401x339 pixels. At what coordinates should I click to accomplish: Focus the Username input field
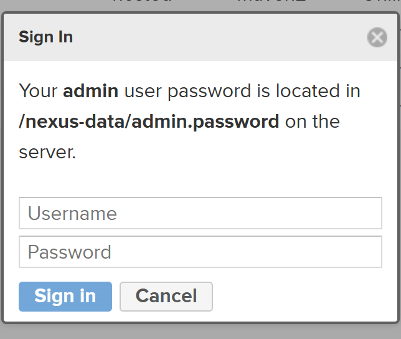click(200, 213)
